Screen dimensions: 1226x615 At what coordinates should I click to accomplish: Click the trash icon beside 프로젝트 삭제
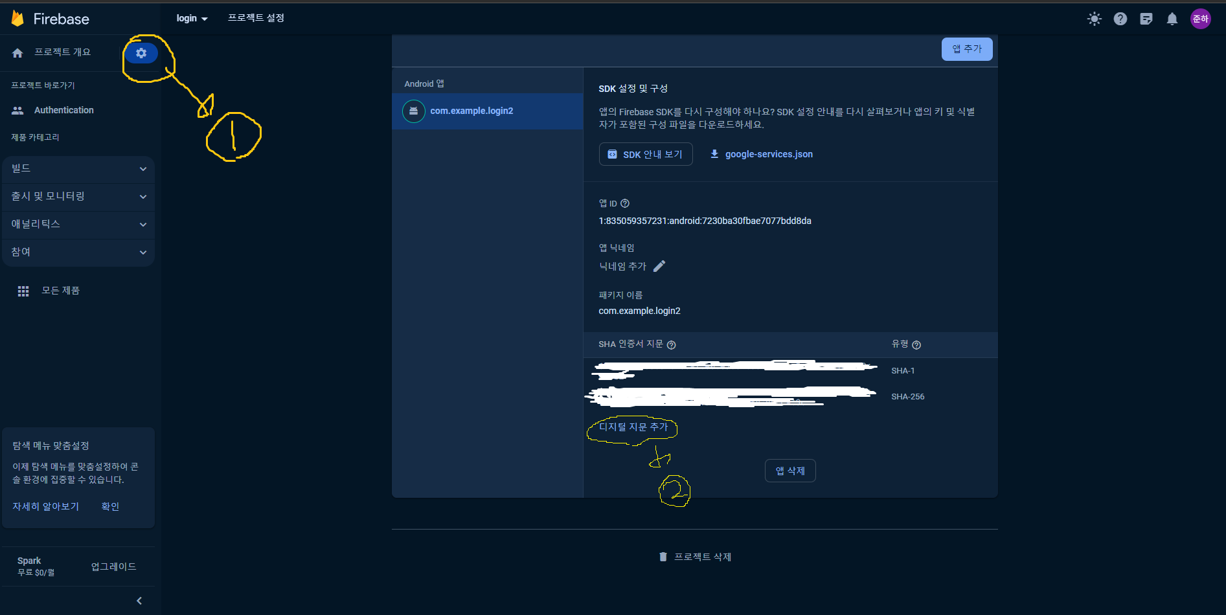(663, 557)
